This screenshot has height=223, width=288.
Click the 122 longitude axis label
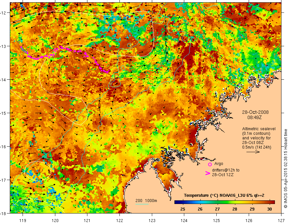119,220
